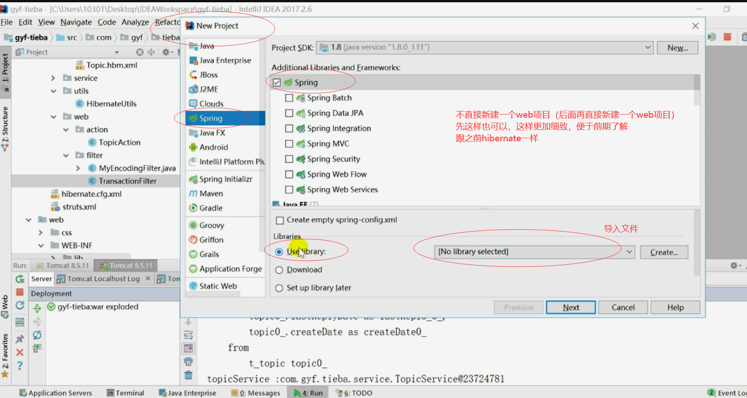Select J2ME project type
The width and height of the screenshot is (747, 398).
pos(225,89)
